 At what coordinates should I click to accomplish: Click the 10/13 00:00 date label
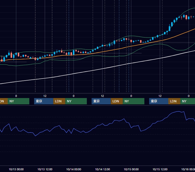(16, 169)
